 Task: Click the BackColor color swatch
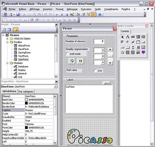[x=26, y=100]
